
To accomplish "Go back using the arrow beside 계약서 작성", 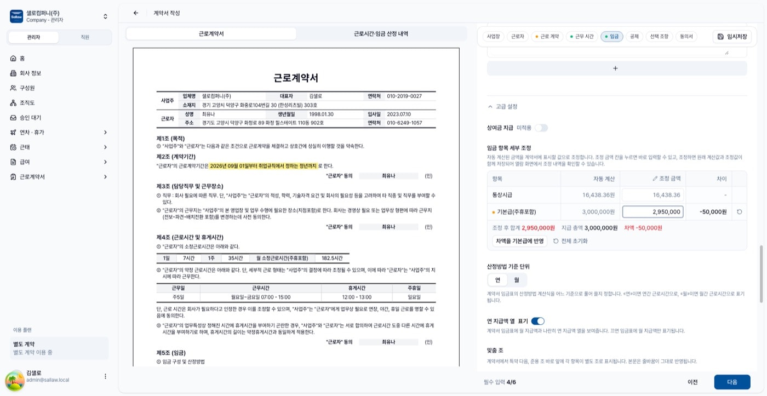I will [x=136, y=13].
